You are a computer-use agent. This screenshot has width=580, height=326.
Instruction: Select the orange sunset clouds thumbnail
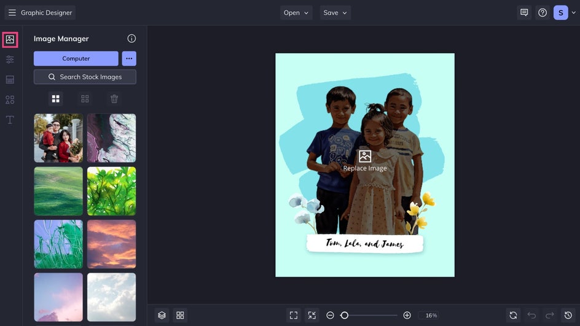[x=111, y=244]
